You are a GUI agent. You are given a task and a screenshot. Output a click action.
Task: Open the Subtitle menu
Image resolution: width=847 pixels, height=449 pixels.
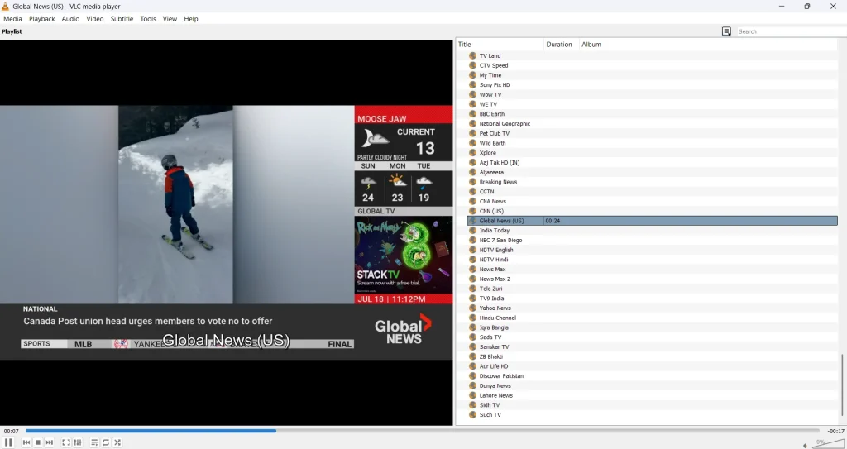click(122, 18)
